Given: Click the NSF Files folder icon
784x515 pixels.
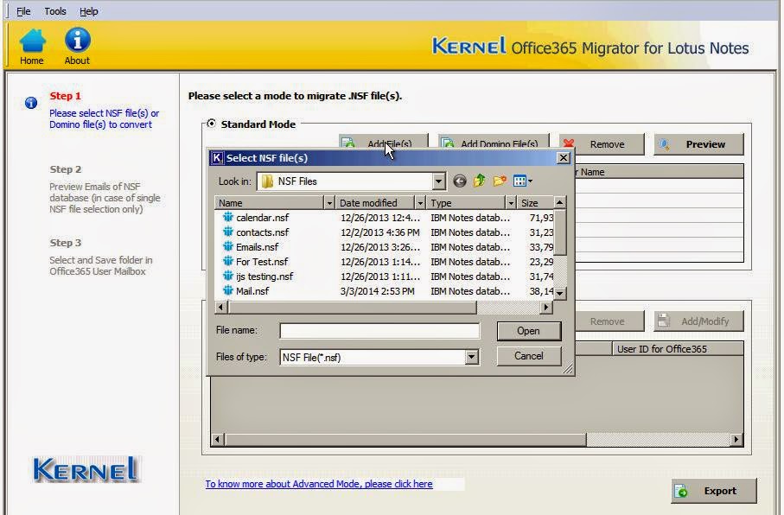Looking at the screenshot, I should tap(267, 181).
